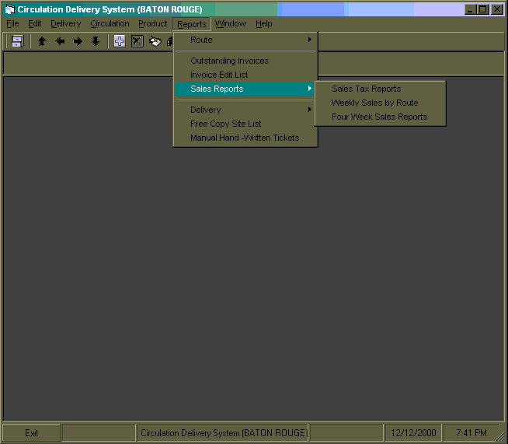Expand the Sales Reports submenu arrow
The image size is (508, 444).
(x=310, y=89)
